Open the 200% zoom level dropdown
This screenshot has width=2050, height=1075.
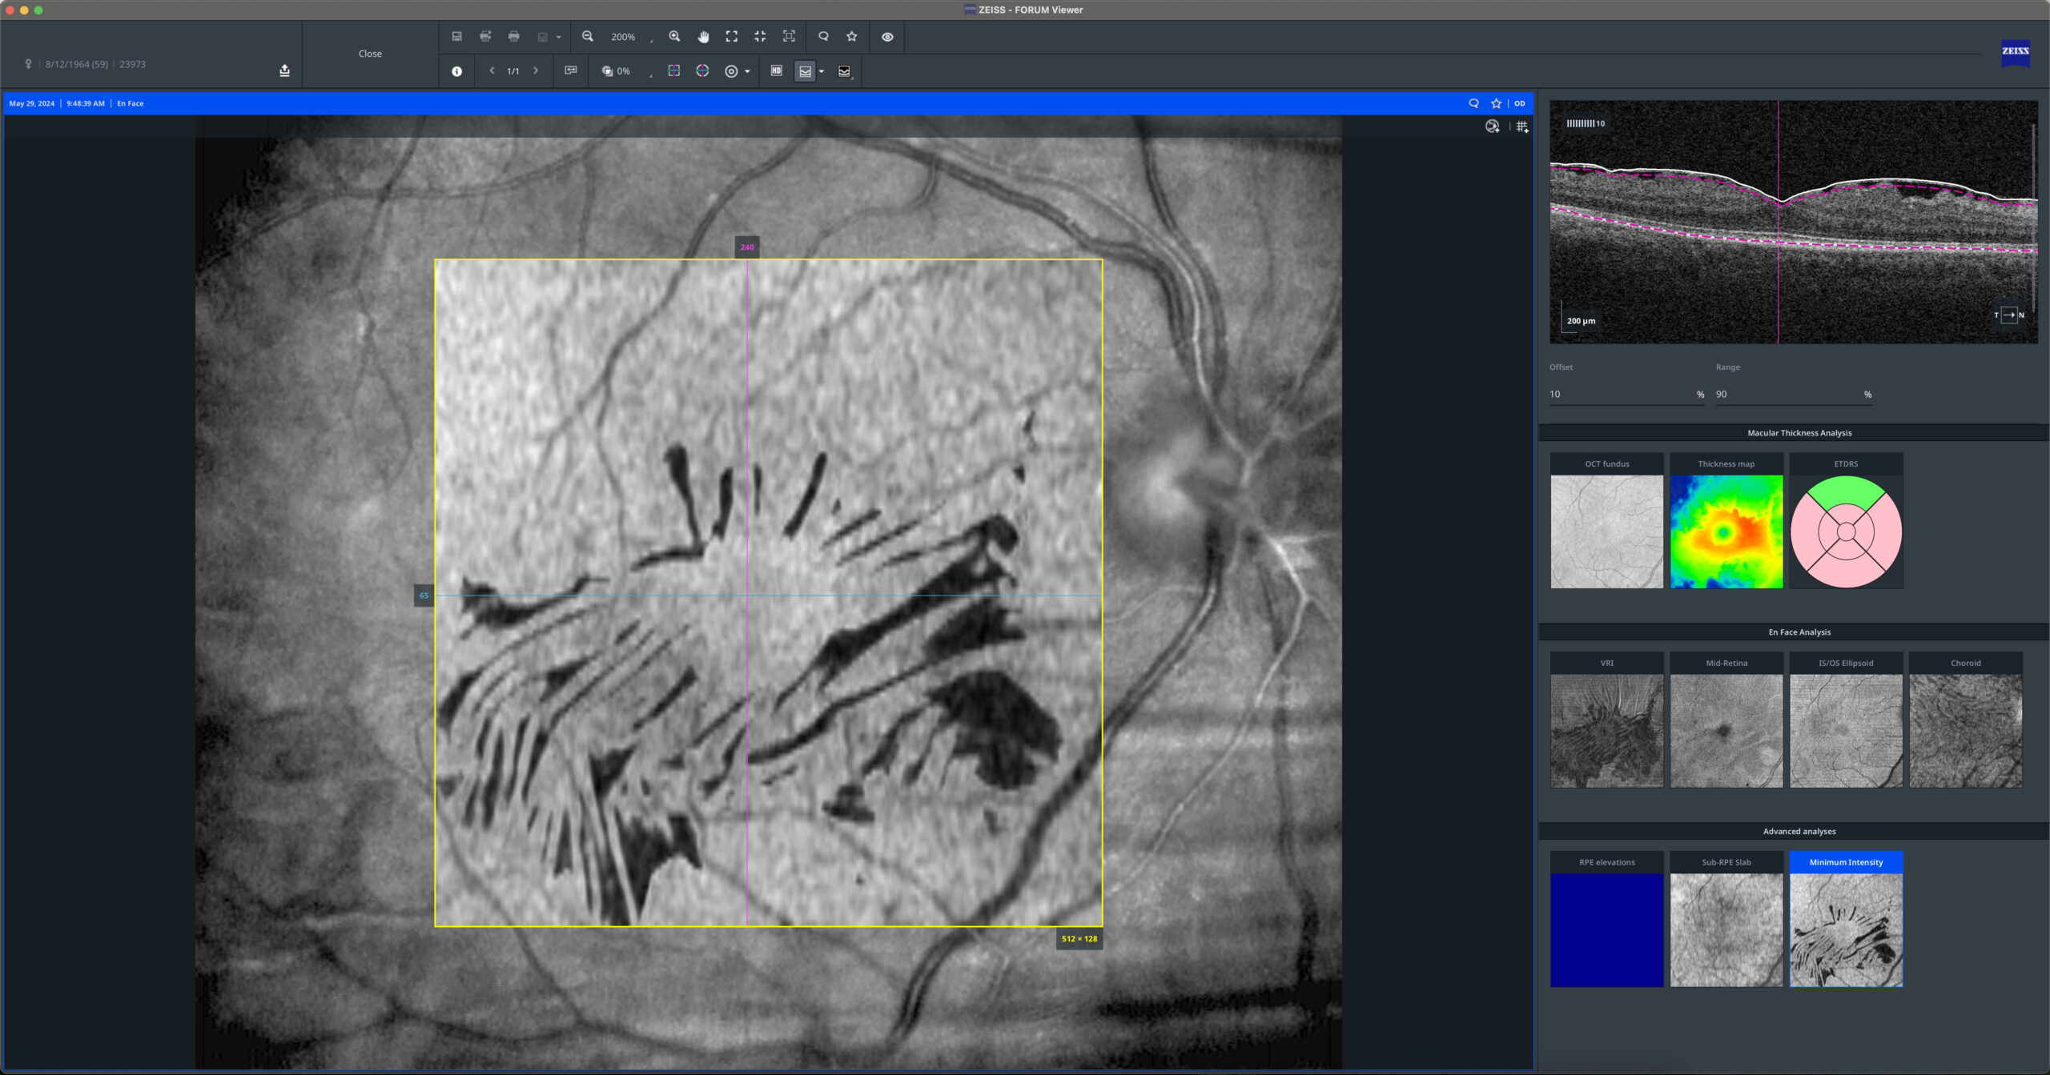pyautogui.click(x=633, y=38)
